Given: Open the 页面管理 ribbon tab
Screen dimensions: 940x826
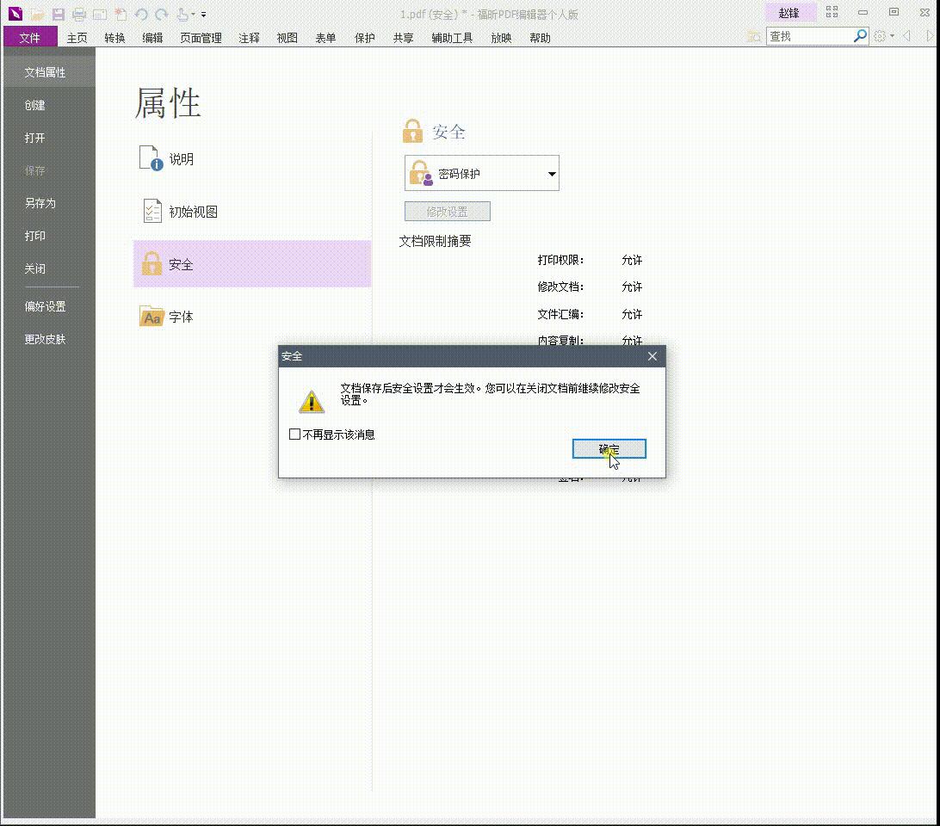Looking at the screenshot, I should click(201, 38).
